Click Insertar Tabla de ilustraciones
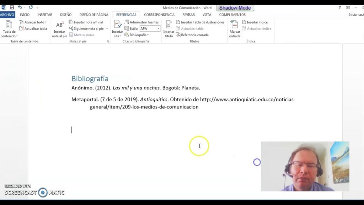Screen dimensions: 364x205 pyautogui.click(x=200, y=22)
